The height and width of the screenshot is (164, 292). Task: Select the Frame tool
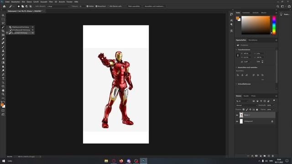[x=3, y=35]
